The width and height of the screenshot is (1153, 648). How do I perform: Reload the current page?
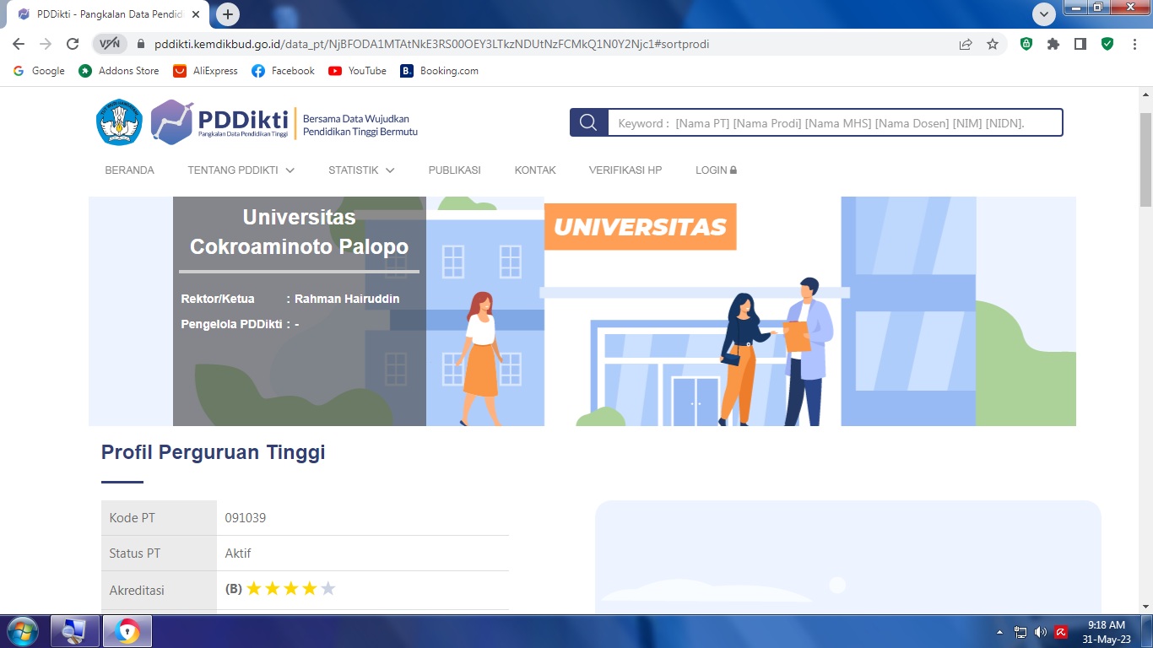click(73, 44)
